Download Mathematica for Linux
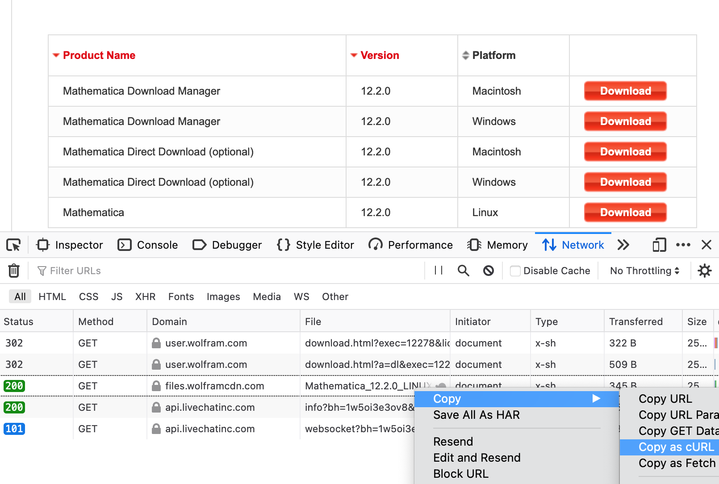719x484 pixels. coord(625,213)
